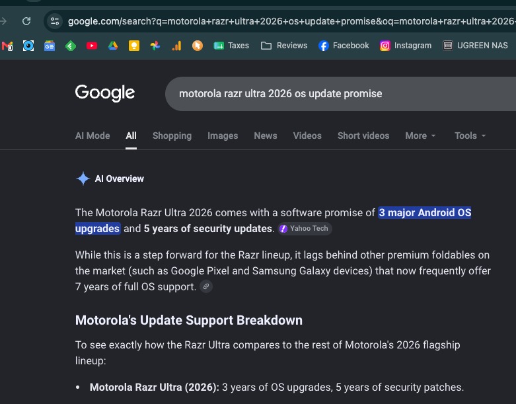Switch to Images results tab
Screen dimensions: 516x404
[223, 136]
